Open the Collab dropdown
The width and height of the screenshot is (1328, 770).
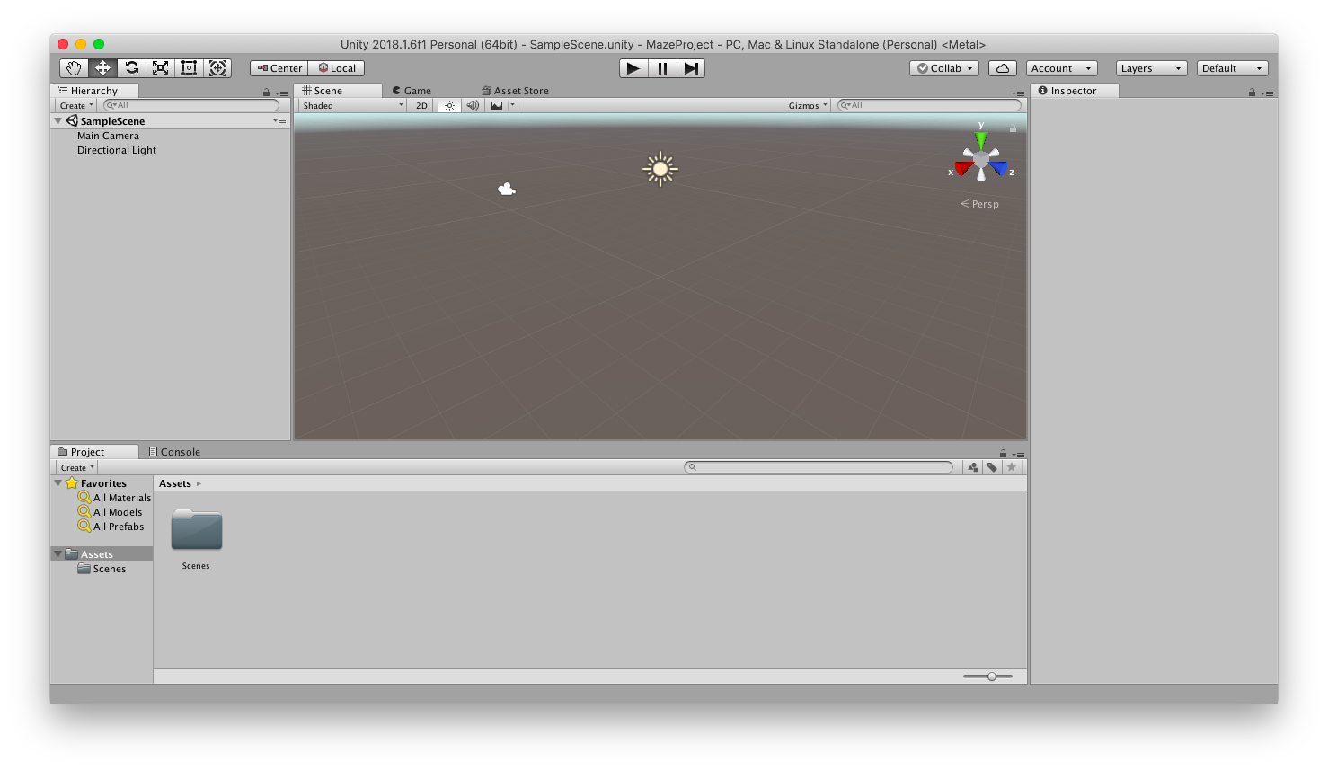(944, 68)
